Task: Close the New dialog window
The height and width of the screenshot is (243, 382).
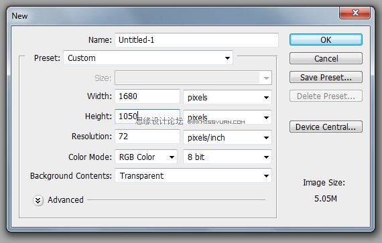Action: (x=355, y=13)
